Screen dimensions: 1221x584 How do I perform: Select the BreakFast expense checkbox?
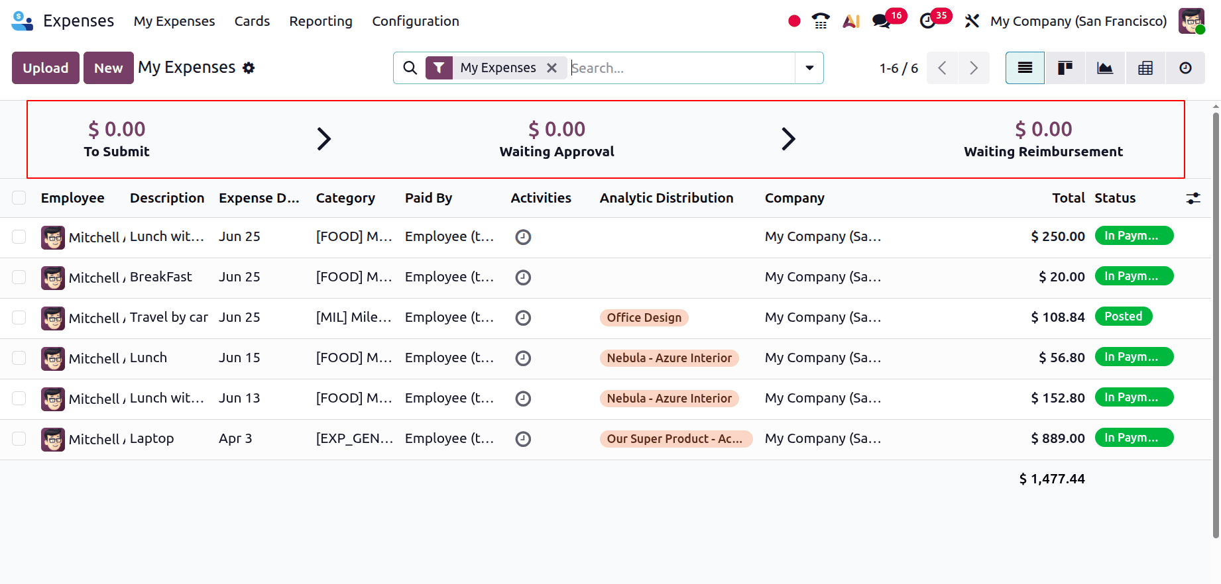pos(19,277)
